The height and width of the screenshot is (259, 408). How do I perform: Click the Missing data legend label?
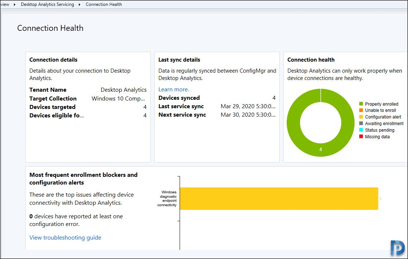point(377,137)
